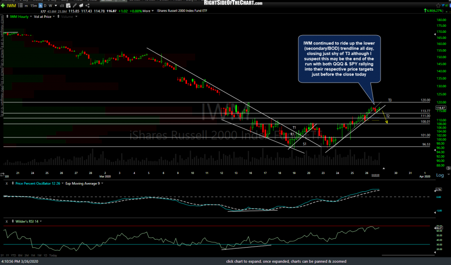The width and height of the screenshot is (451, 265).
Task: Click the 113.77 price level label
Action: click(426, 111)
